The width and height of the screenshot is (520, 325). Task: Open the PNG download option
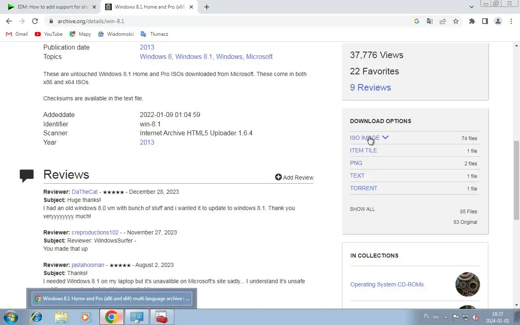pos(356,163)
